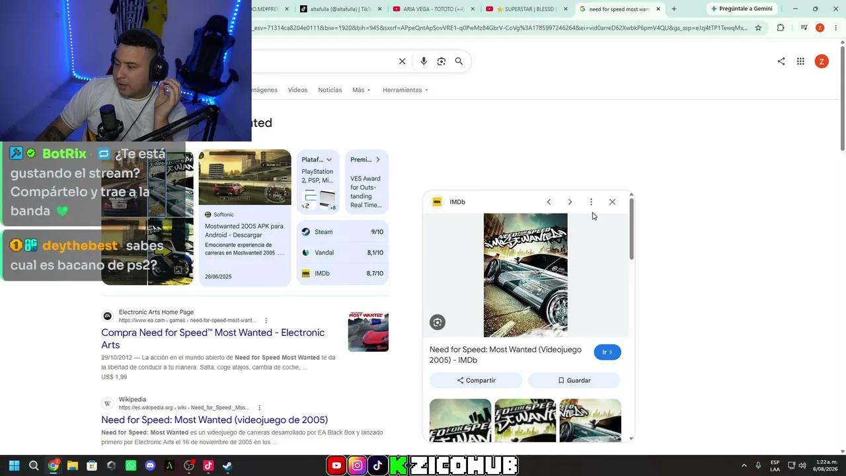Screen dimensions: 846x476
Task: Click the Guardar button in image panel
Action: pyautogui.click(x=574, y=380)
